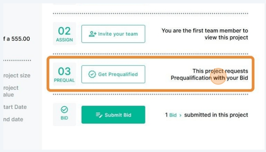Click the badge checkmark icon beside Get Prequalified

(x=92, y=74)
